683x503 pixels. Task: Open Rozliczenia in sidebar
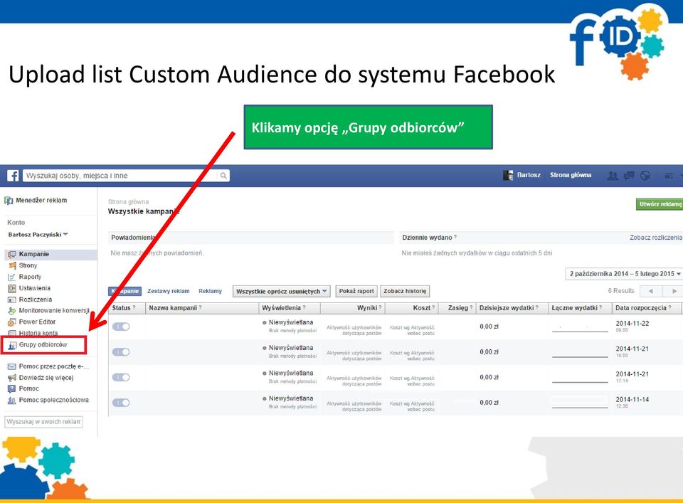point(36,300)
